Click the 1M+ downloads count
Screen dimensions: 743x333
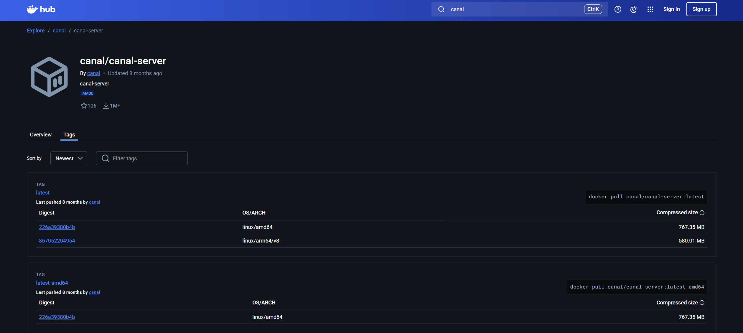click(115, 106)
